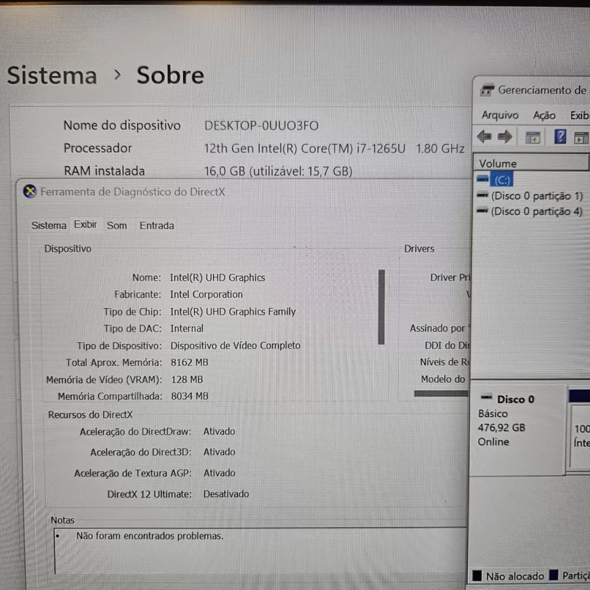Click the Disk Management window title icon
590x590 pixels.
pos(487,91)
